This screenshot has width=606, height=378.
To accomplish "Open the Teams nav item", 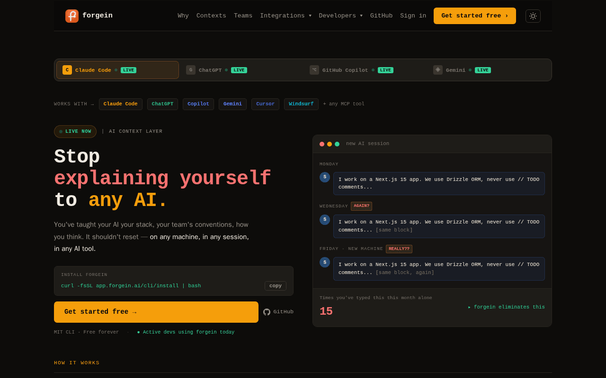I will coord(243,16).
